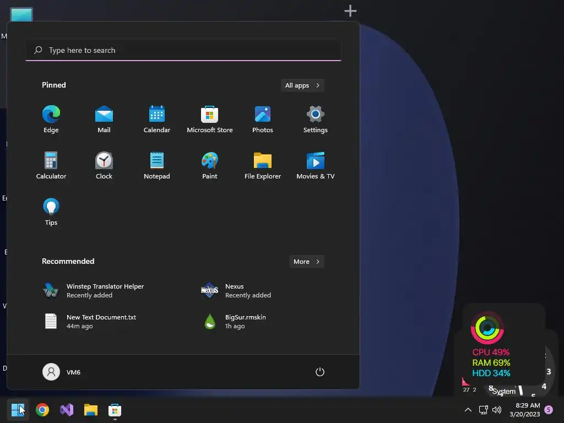Viewport: 564px width, 423px height.
Task: Launch the Clock app
Action: [104, 165]
